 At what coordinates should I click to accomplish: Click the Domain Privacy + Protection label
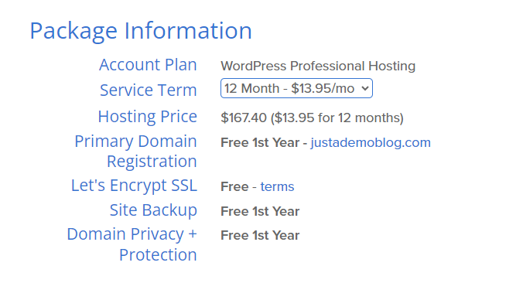pyautogui.click(x=132, y=244)
